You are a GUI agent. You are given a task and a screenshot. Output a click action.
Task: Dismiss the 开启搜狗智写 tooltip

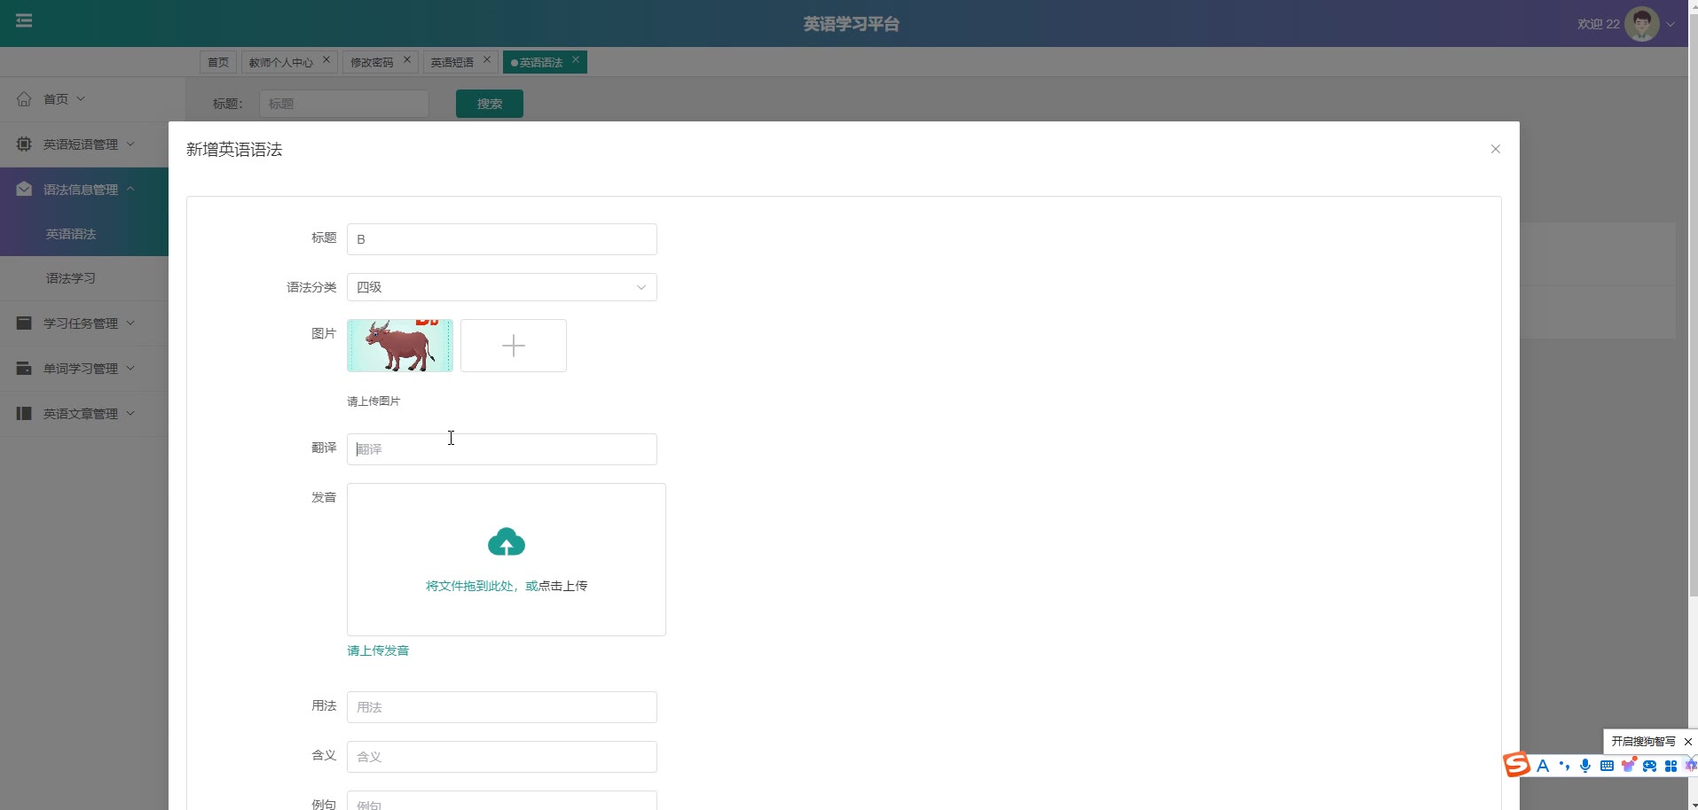click(1687, 742)
